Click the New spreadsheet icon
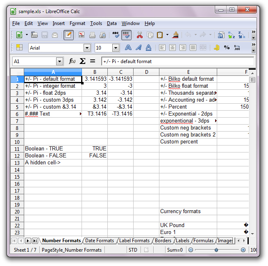 coord(19,35)
